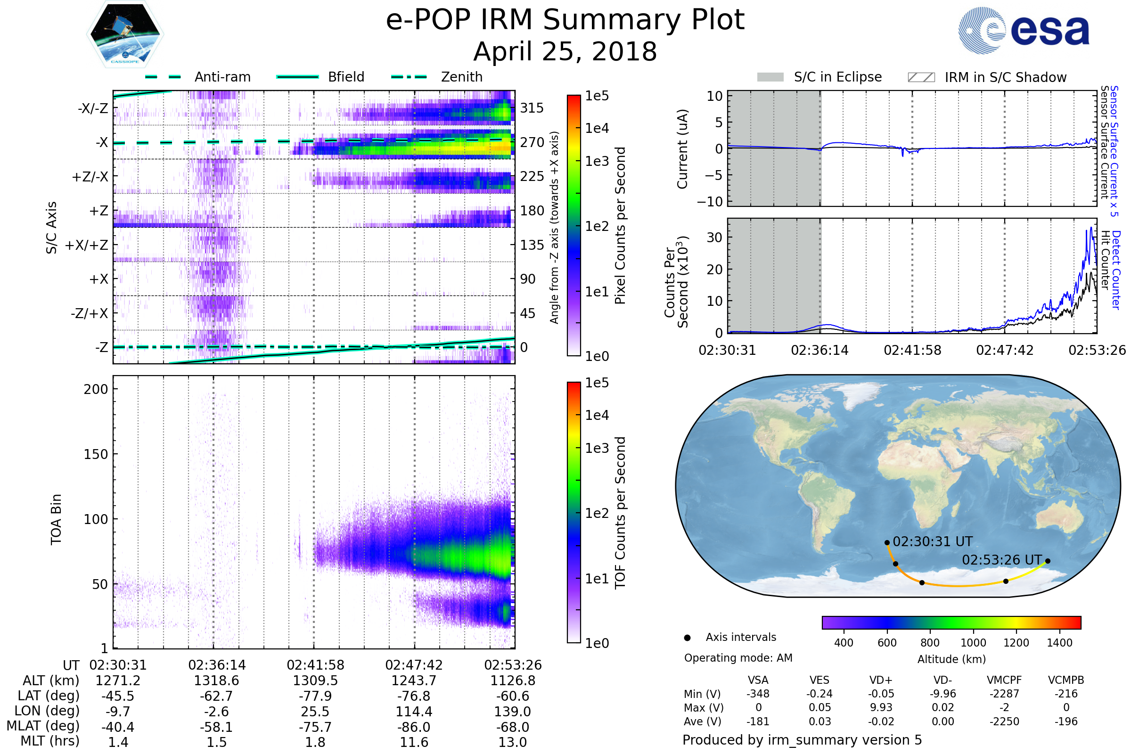The height and width of the screenshot is (754, 1131).
Task: Click the Produced by irm_summary version 5 text
Action: click(802, 740)
